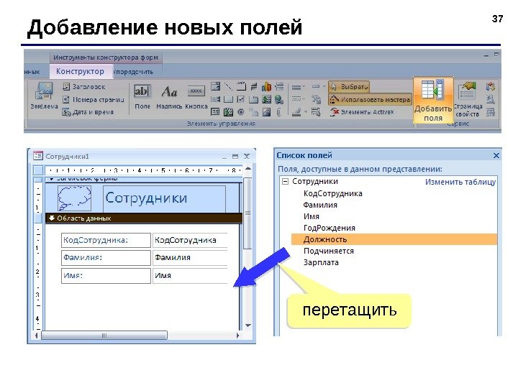Select the Image control icon
Screen dimensions: 518x388
[266, 112]
